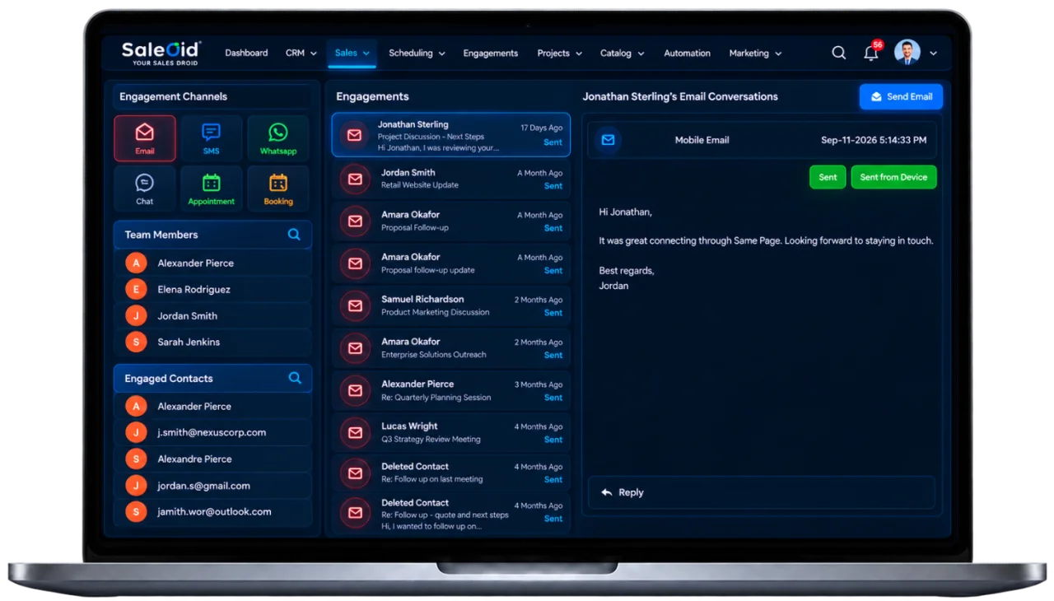Click Elena Rodriguez's avatar in Team Members
Viewport: 1054px width, 601px height.
pyautogui.click(x=136, y=289)
